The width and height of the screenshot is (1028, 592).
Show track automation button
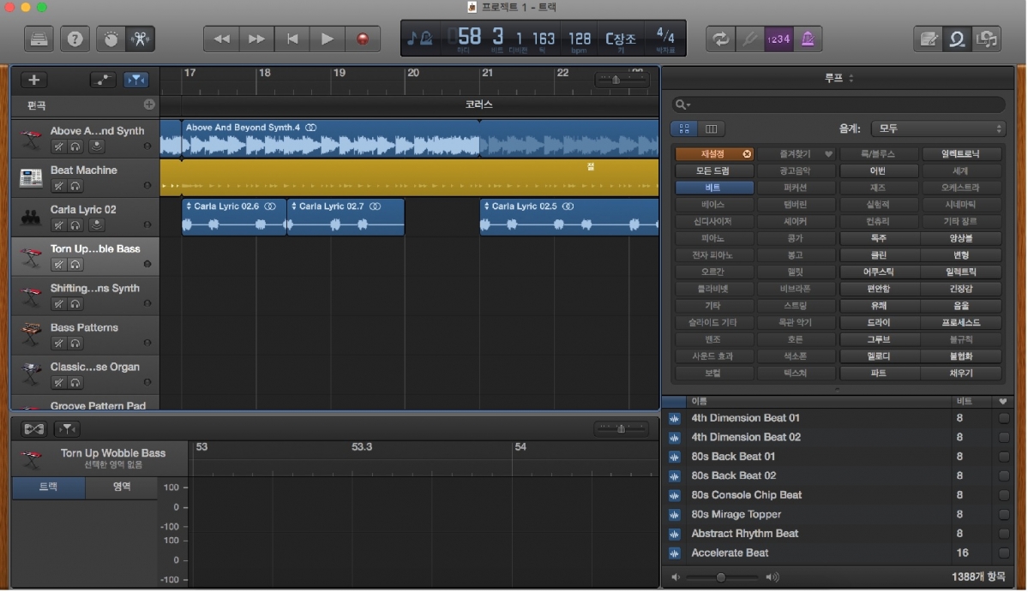[x=102, y=80]
